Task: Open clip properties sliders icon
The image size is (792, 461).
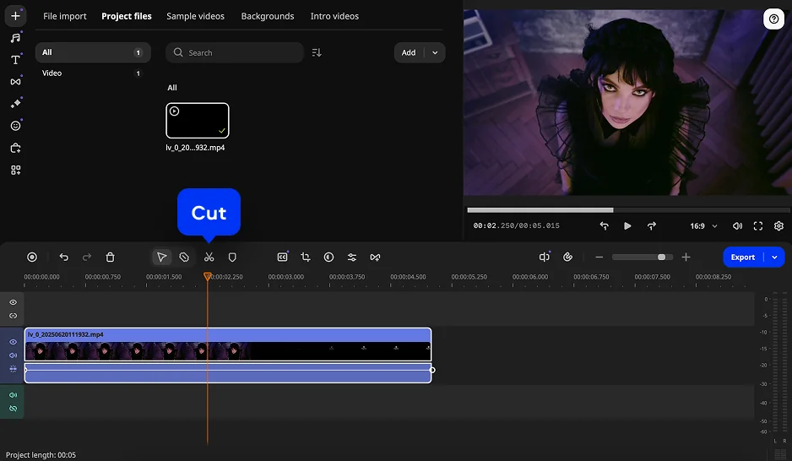Action: pyautogui.click(x=352, y=257)
